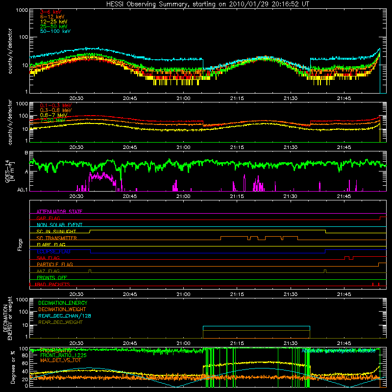Viewport: 392px width, 392px height.
Task: Select the FLARE_FLAG label
Action: [x=51, y=245]
